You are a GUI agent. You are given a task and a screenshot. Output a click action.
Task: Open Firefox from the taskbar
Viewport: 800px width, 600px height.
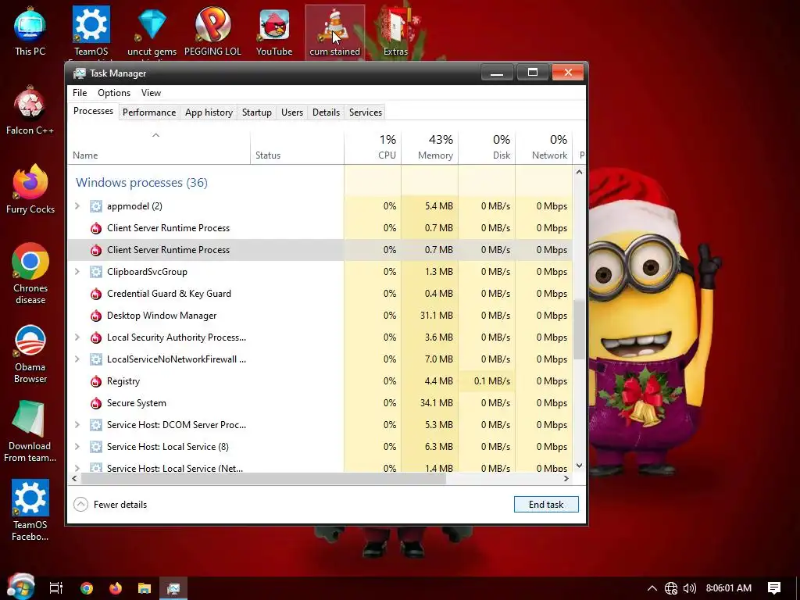tap(116, 588)
